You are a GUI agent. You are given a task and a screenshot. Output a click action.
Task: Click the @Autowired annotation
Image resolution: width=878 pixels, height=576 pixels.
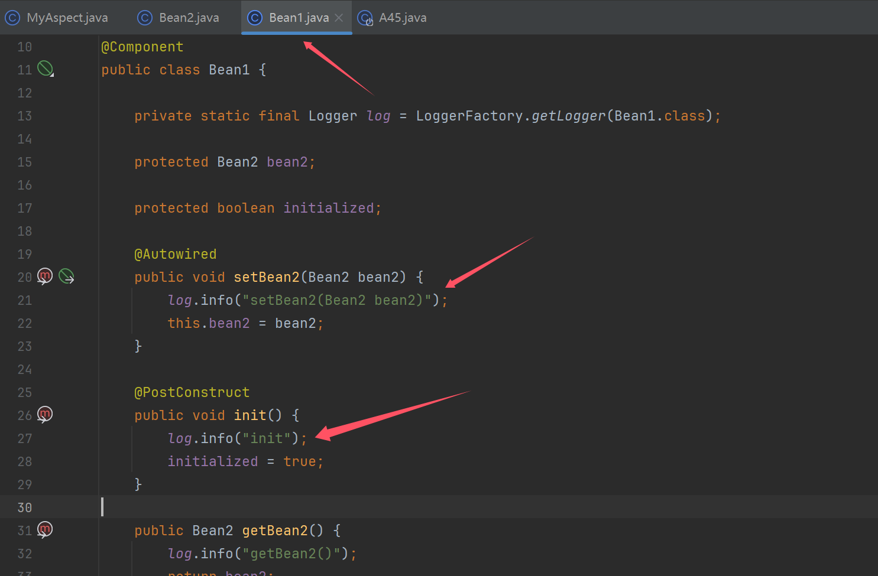[176, 254]
